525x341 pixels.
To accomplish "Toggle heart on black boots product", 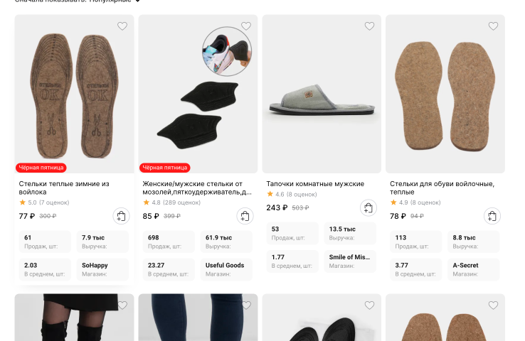I will click(122, 305).
